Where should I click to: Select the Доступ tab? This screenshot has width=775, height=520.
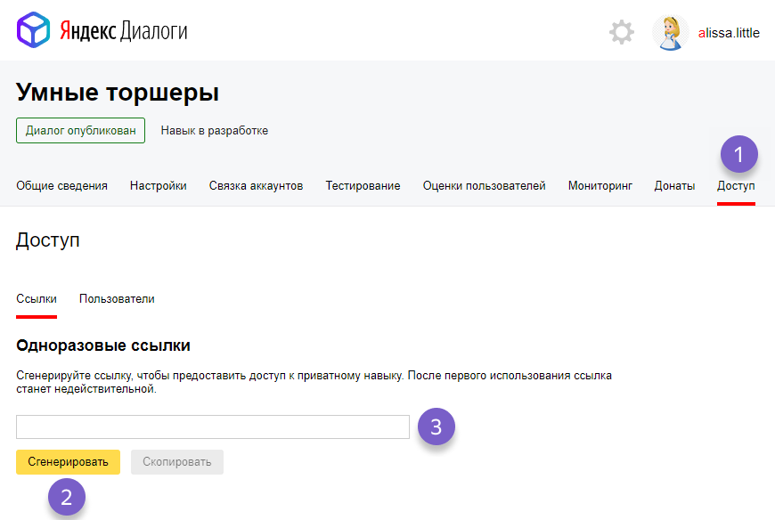[734, 186]
